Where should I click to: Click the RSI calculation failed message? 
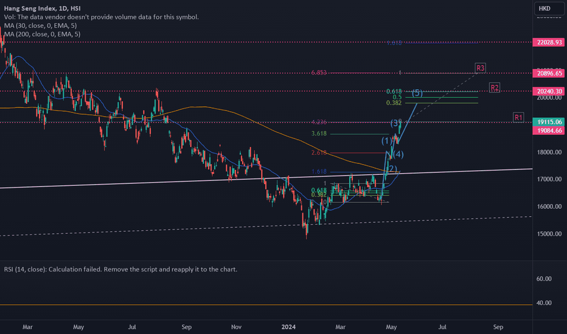pos(120,270)
